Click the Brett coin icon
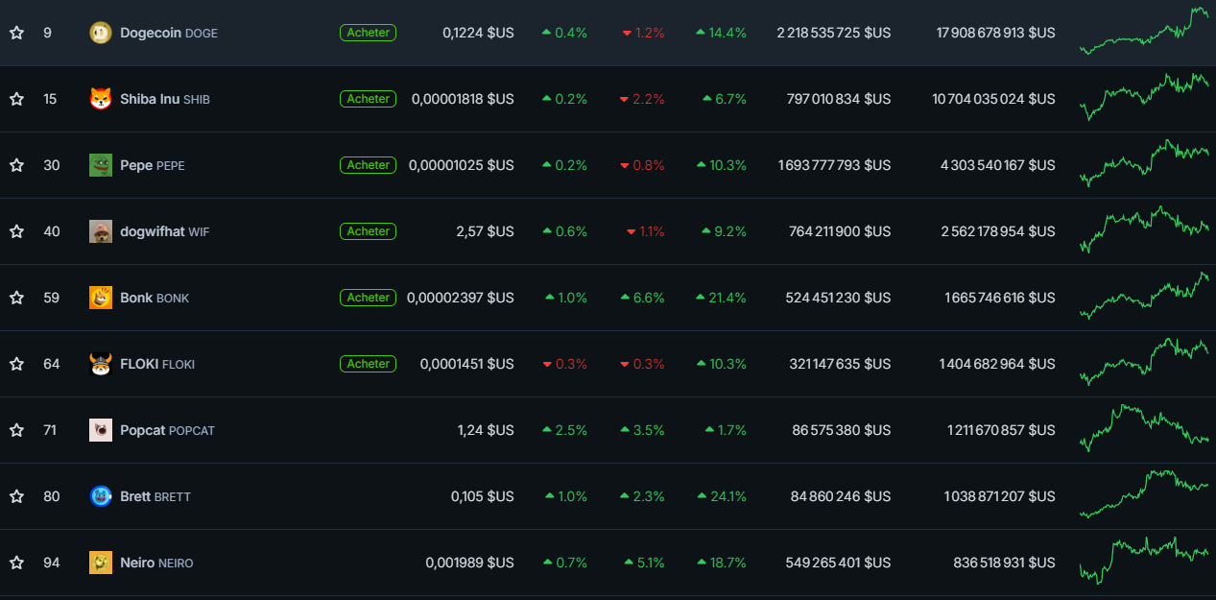This screenshot has height=600, width=1216. pyautogui.click(x=101, y=496)
